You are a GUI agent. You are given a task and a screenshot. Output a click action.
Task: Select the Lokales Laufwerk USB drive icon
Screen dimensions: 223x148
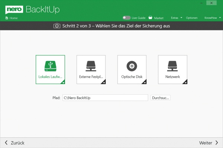pyautogui.click(x=50, y=66)
